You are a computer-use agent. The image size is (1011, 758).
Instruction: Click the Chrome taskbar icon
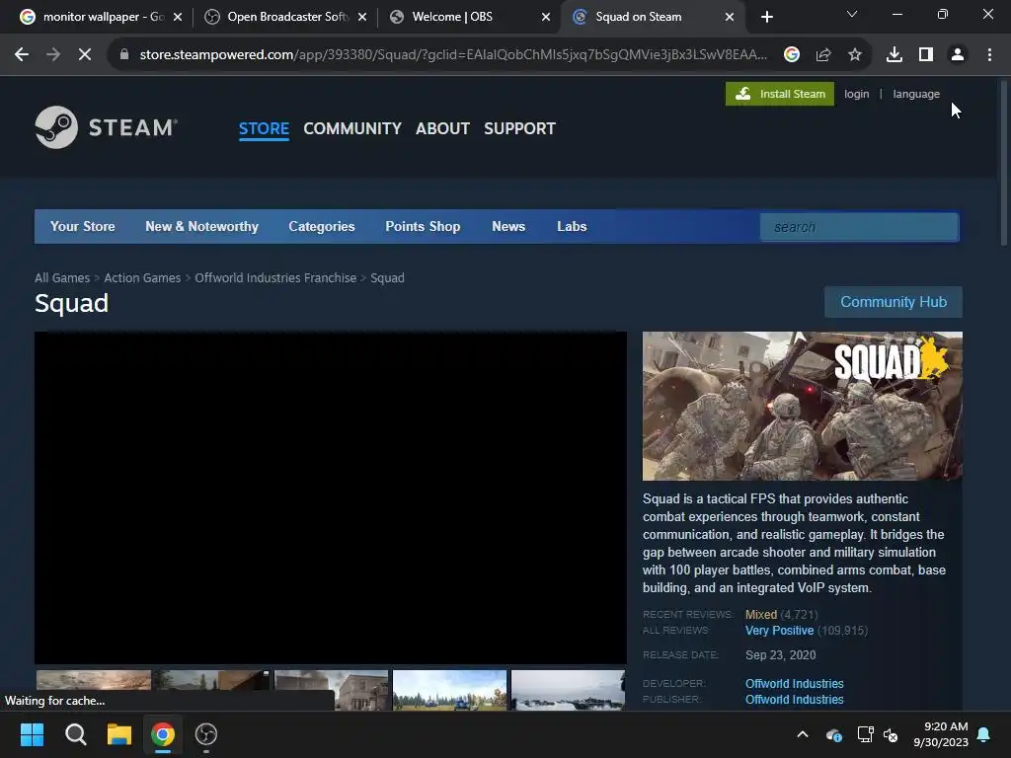pos(163,734)
